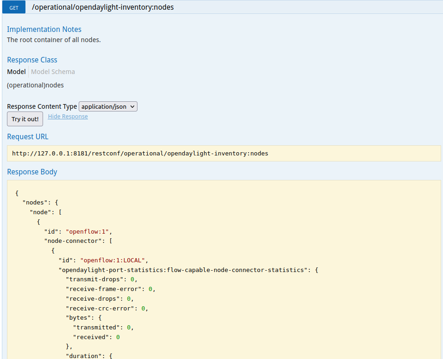Screen dimensions: 443x359
Task: Switch to the Model tab
Action: pyautogui.click(x=16, y=72)
